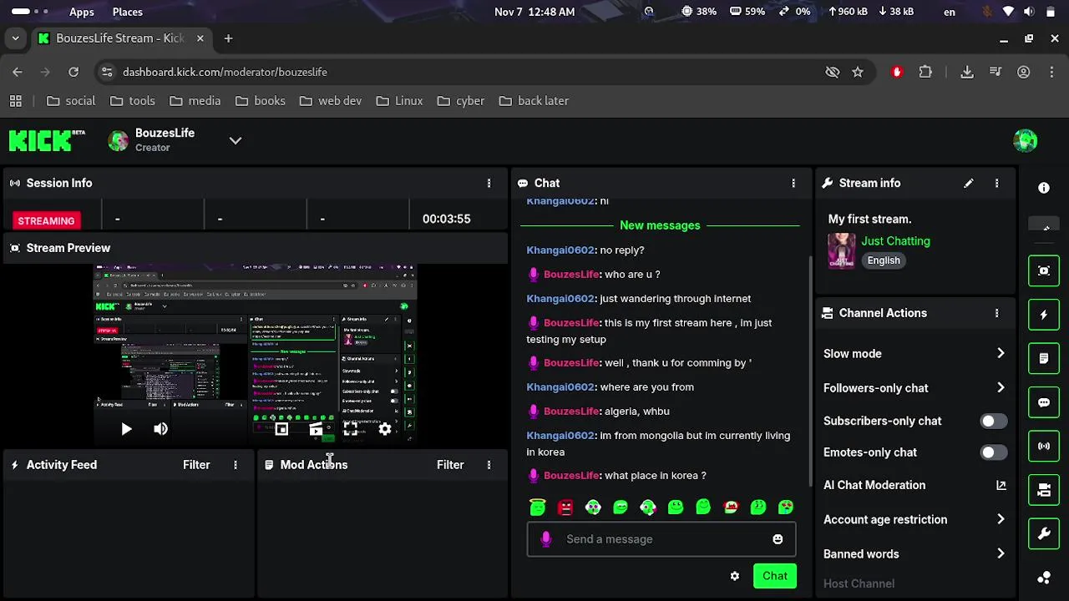The image size is (1069, 601).
Task: Open the browser tab search dropdown arrow
Action: (x=15, y=38)
